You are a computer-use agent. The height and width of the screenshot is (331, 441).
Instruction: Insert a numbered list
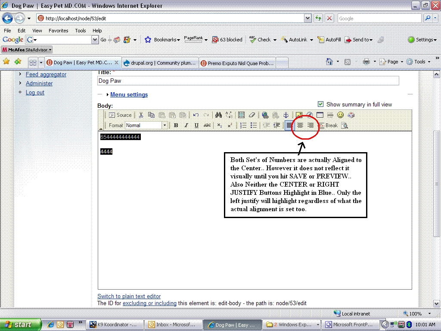point(243,125)
